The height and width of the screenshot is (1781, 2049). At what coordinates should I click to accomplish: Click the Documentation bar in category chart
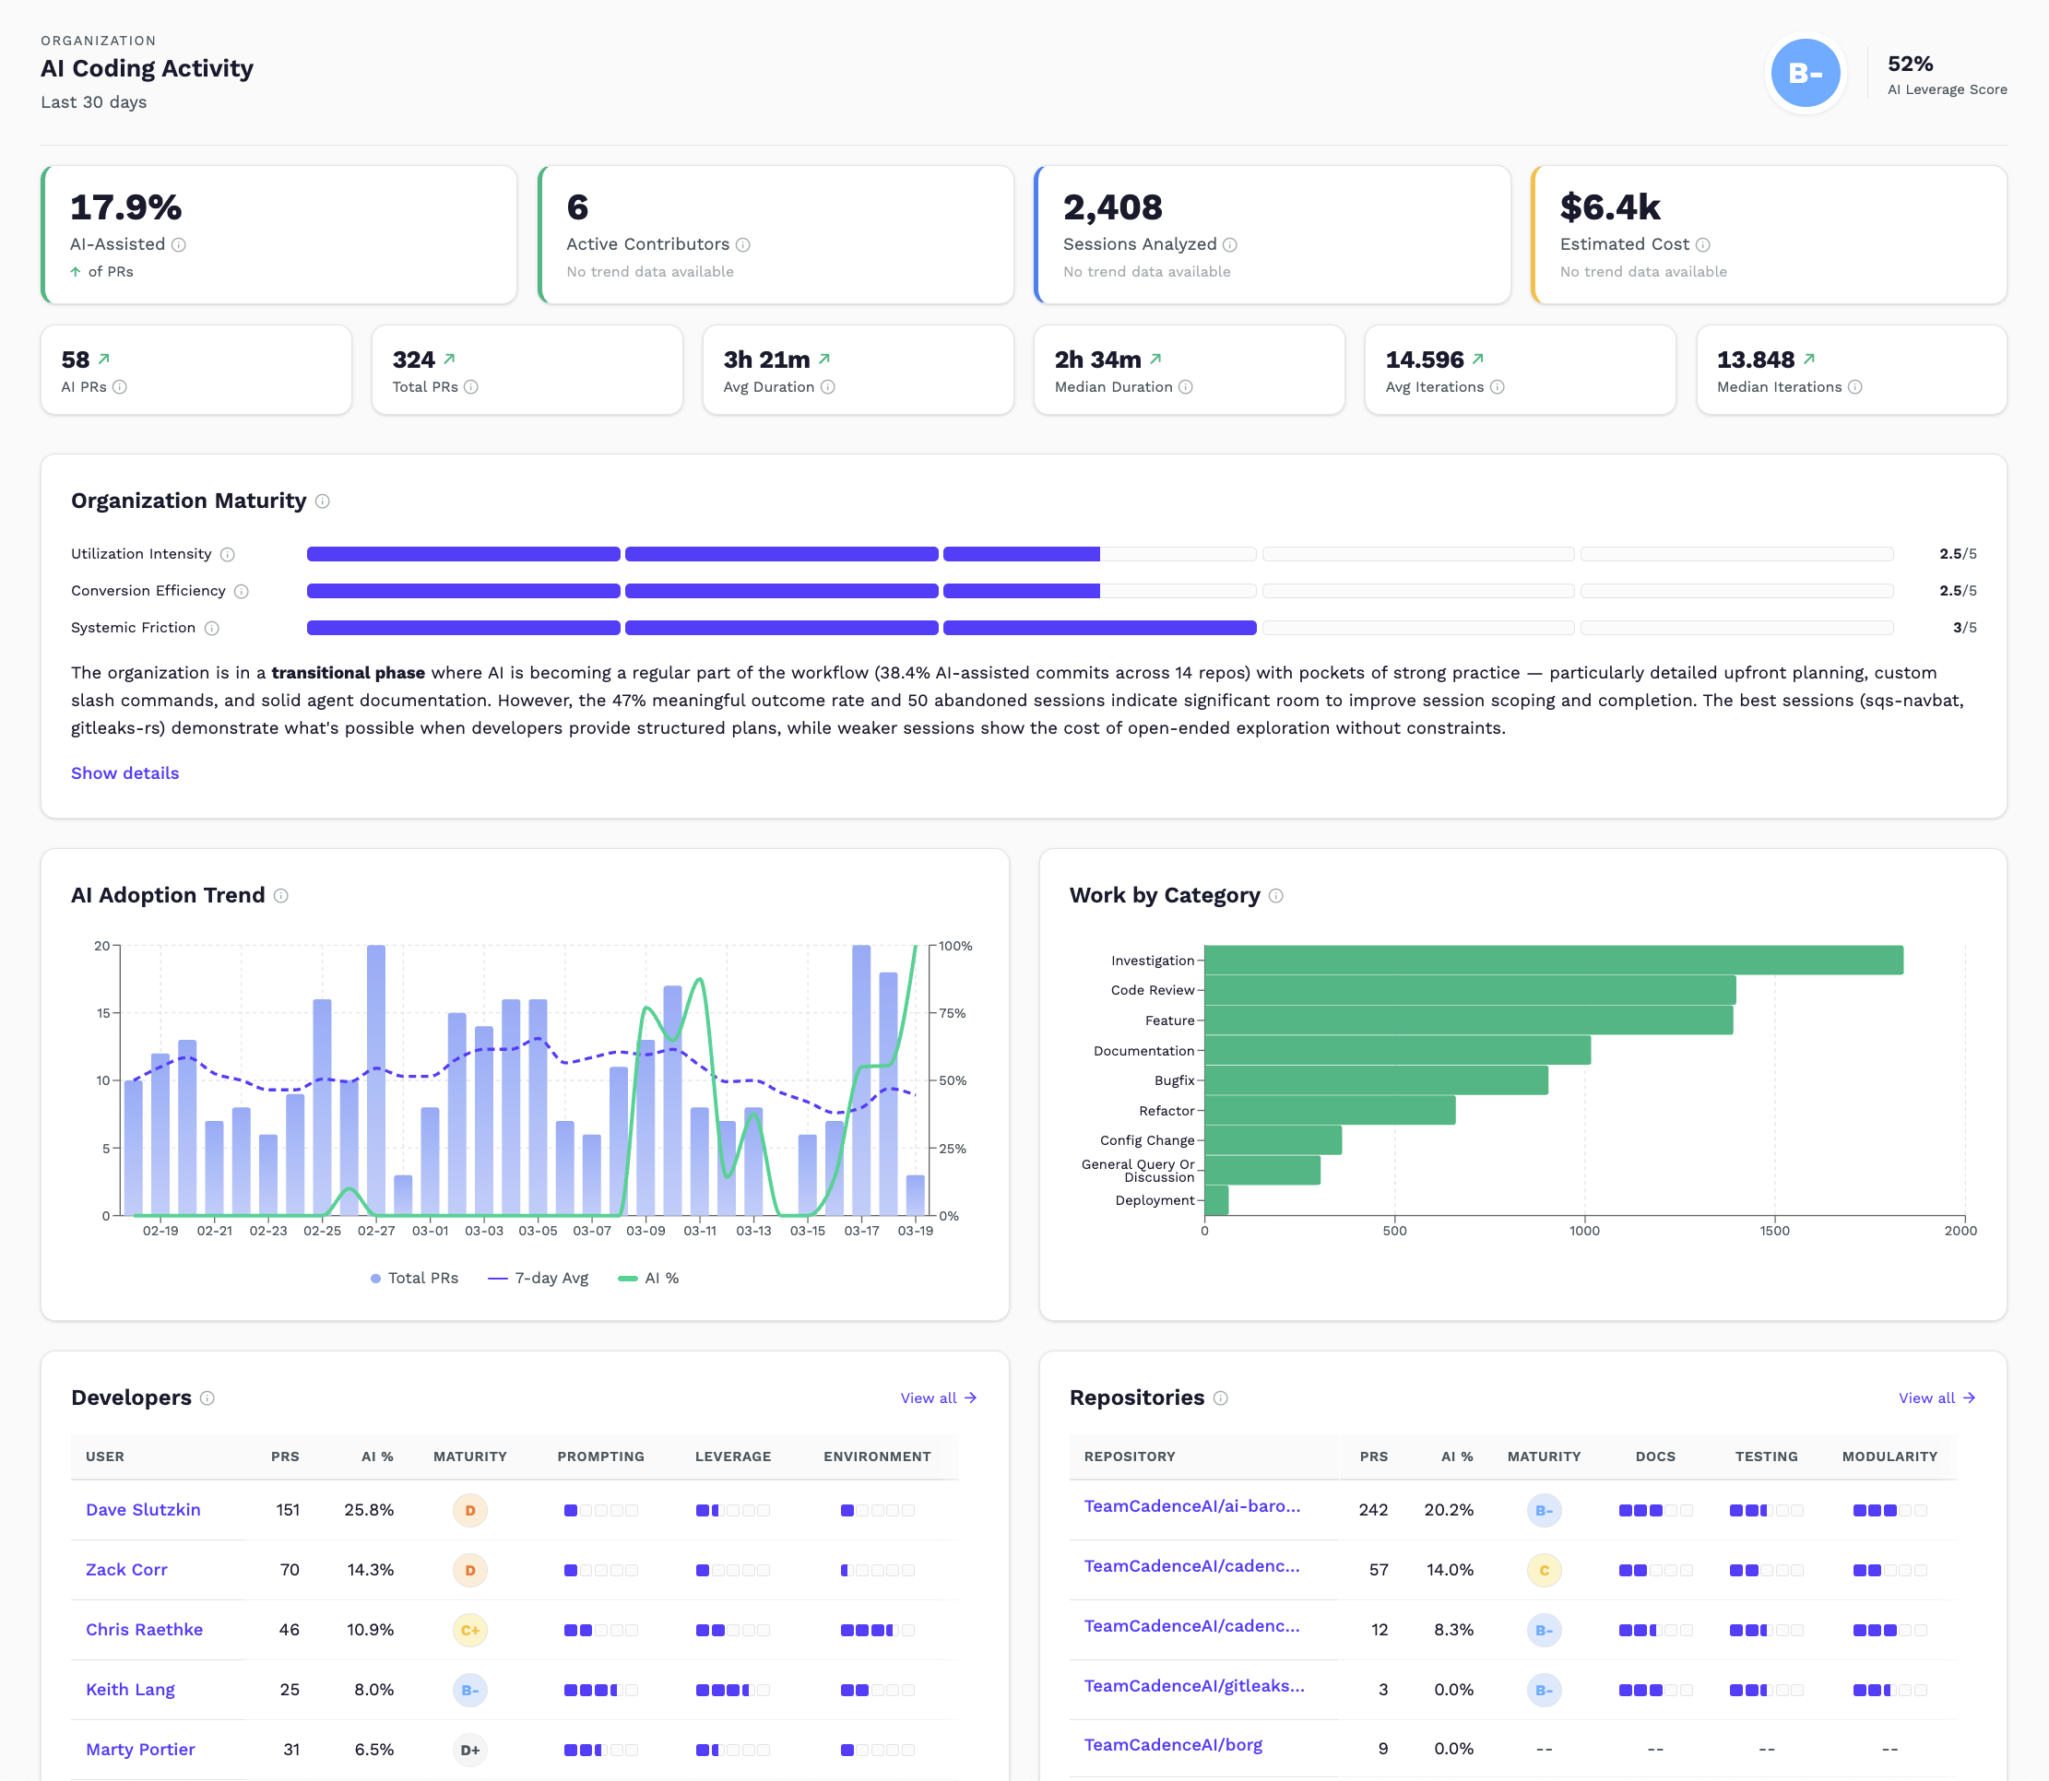(x=1398, y=1051)
